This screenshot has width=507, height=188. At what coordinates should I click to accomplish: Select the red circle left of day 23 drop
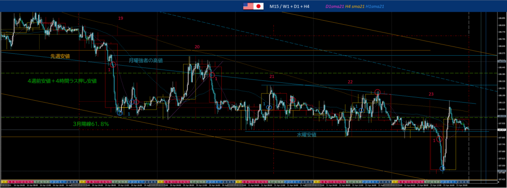(x=439, y=139)
